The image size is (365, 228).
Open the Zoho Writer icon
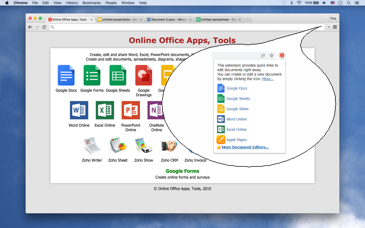92,145
